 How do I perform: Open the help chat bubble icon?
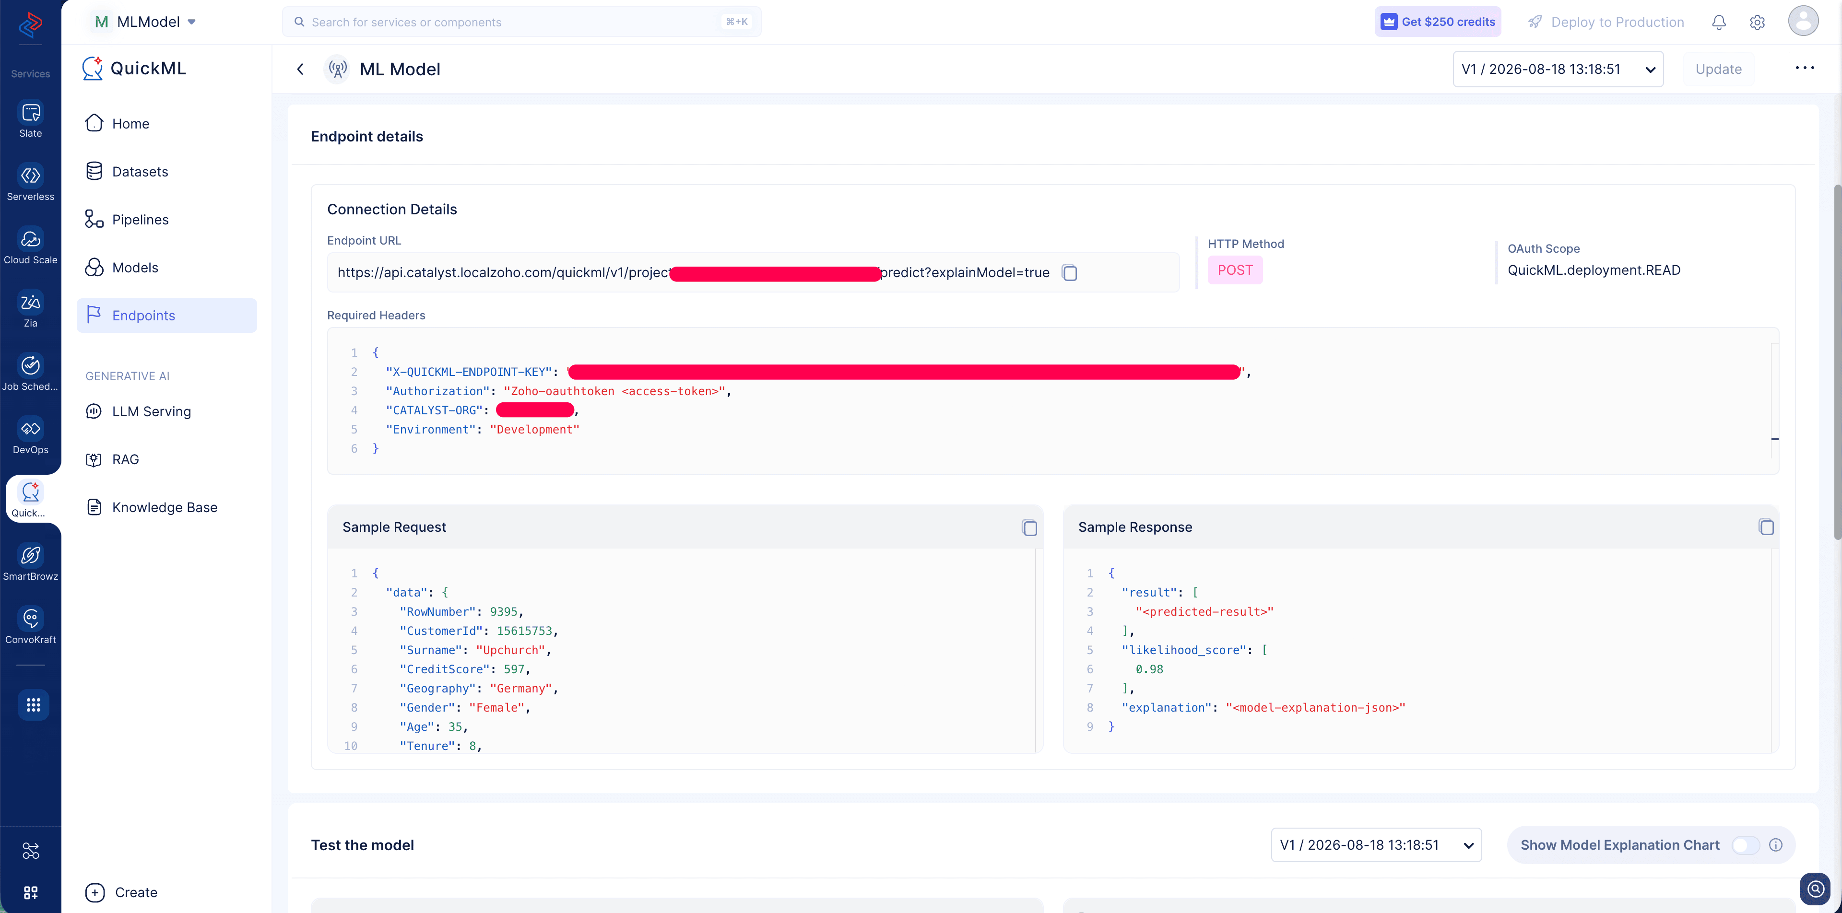click(x=1815, y=889)
